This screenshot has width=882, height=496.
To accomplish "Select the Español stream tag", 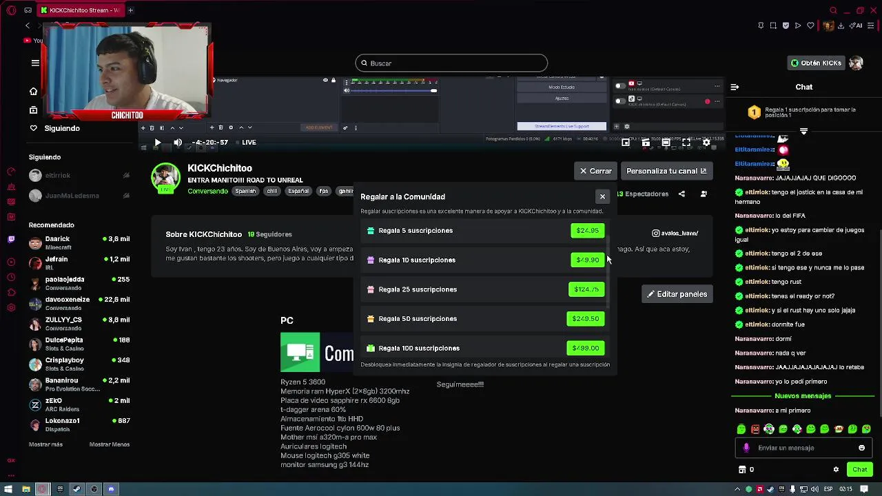I will (298, 192).
